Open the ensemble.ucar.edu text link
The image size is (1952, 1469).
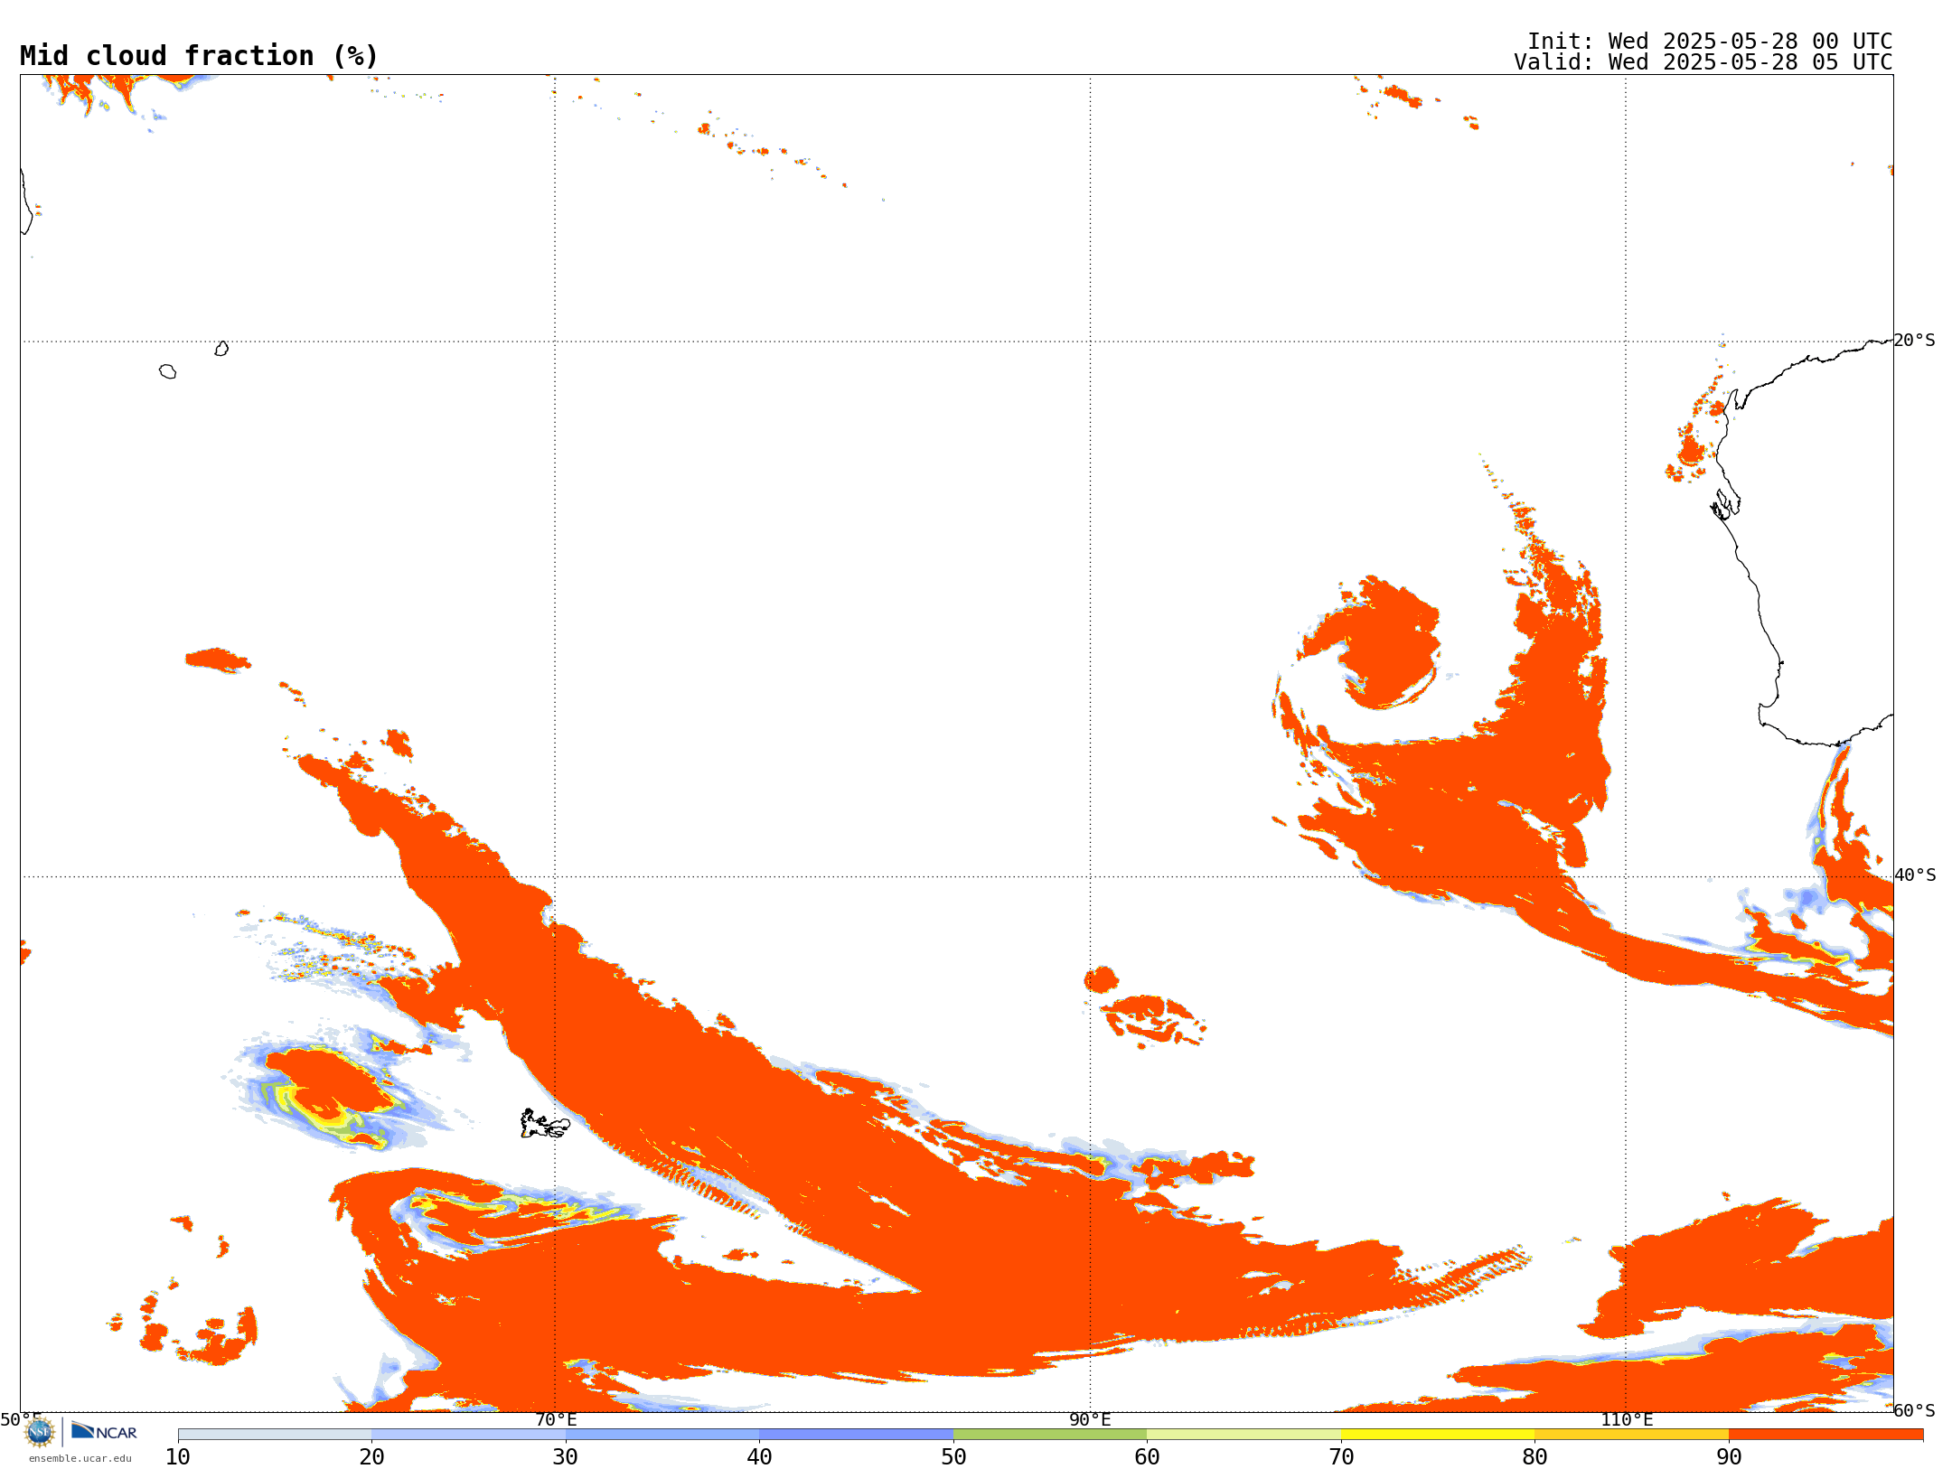click(x=80, y=1458)
